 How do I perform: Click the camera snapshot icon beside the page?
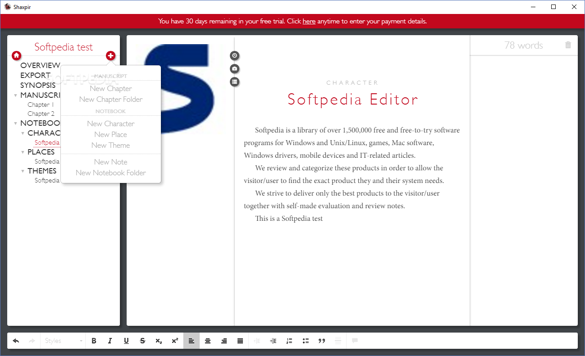click(234, 68)
